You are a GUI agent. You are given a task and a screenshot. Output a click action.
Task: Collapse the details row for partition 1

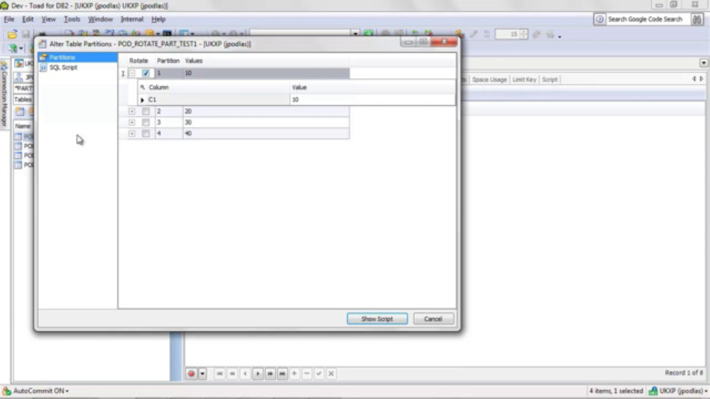131,73
